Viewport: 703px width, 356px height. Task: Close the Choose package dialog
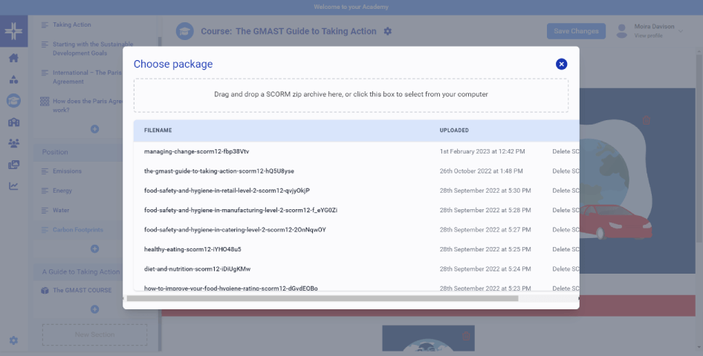click(x=561, y=64)
